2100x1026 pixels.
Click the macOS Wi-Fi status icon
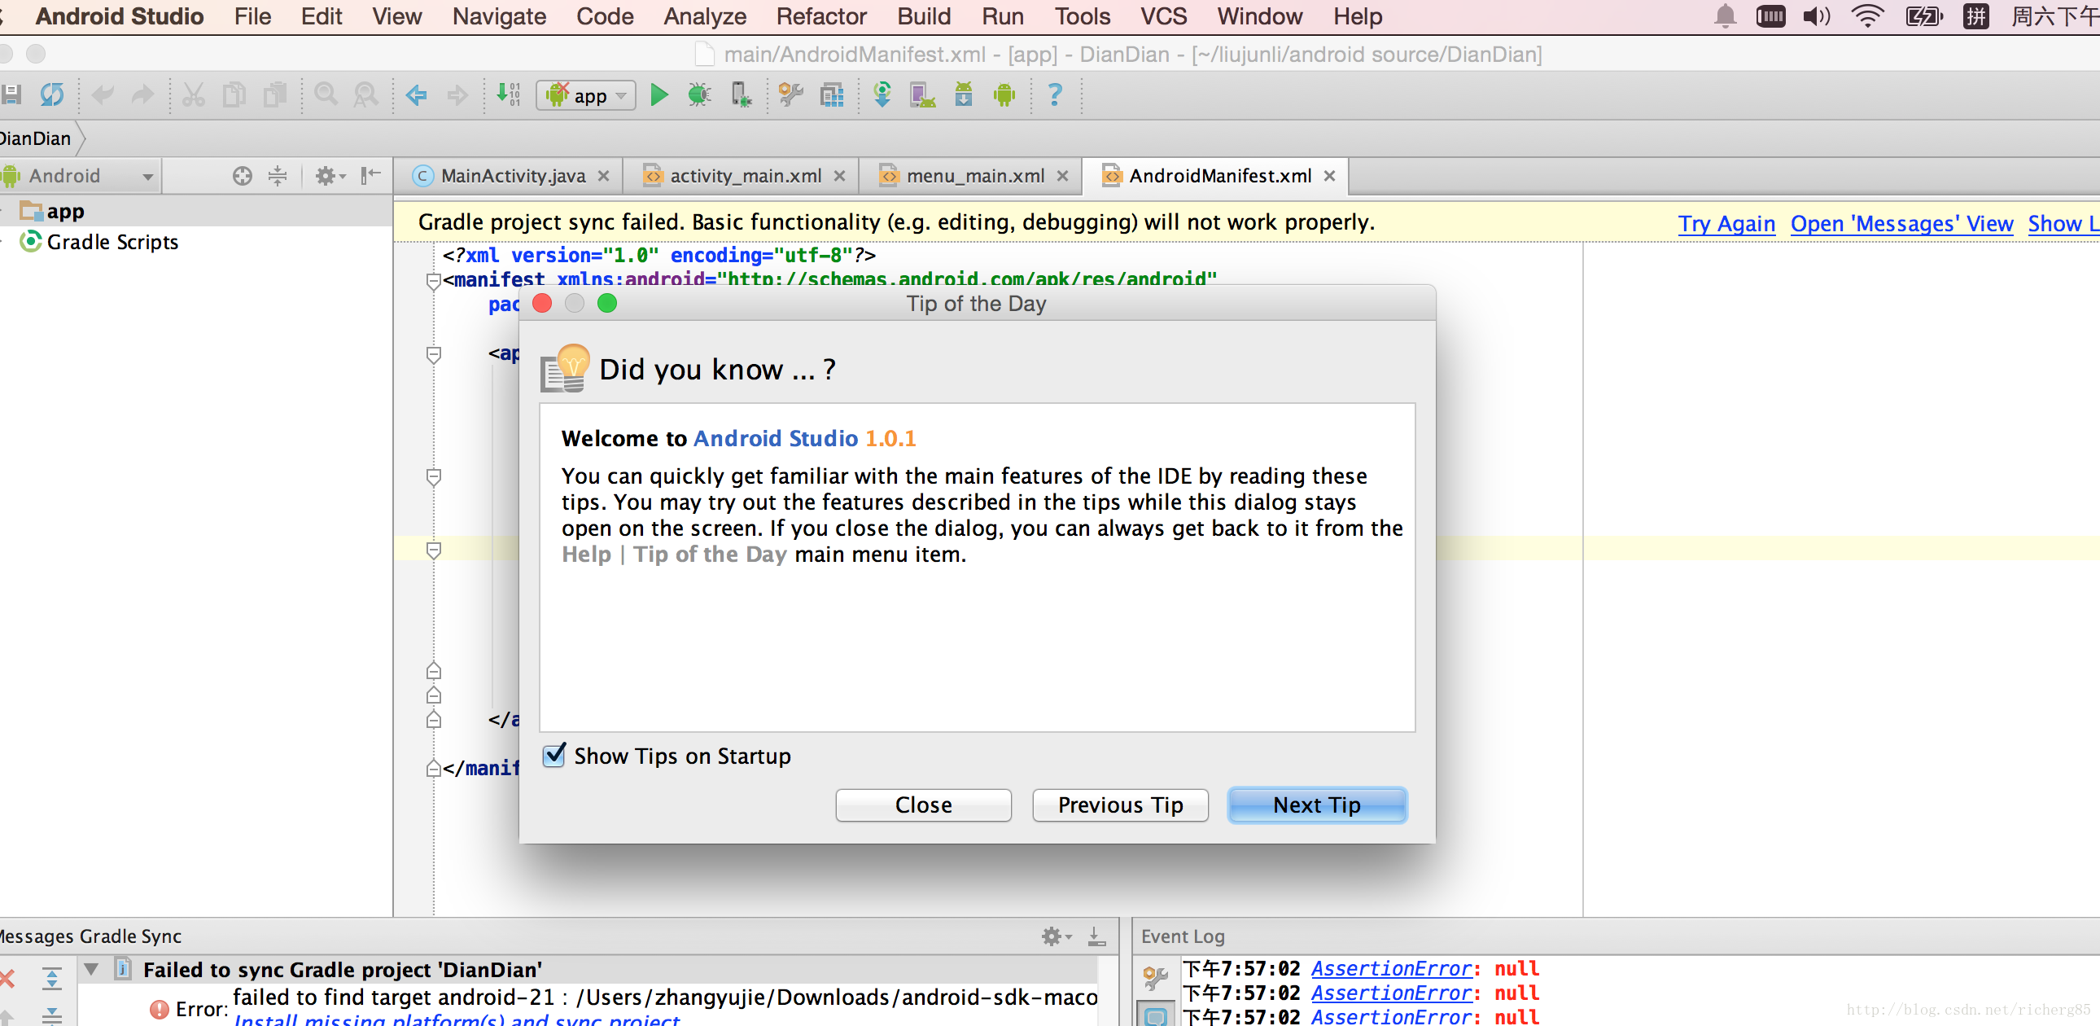click(x=1868, y=16)
